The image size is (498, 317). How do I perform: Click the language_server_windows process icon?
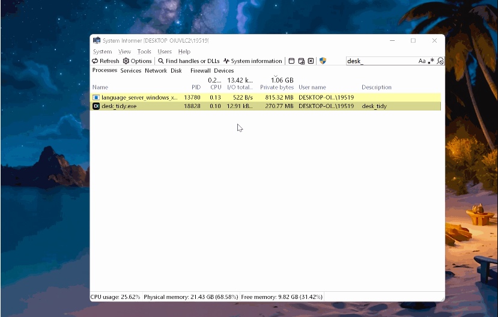tap(96, 97)
